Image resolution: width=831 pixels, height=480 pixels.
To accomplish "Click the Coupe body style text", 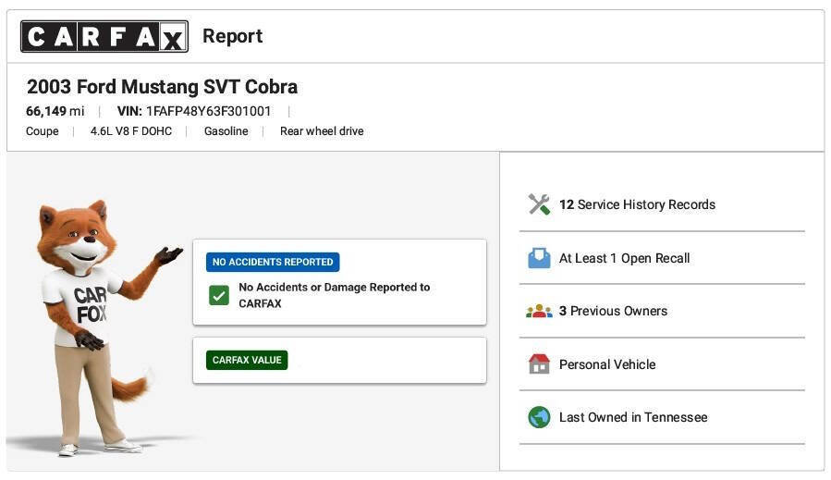I will click(x=43, y=131).
